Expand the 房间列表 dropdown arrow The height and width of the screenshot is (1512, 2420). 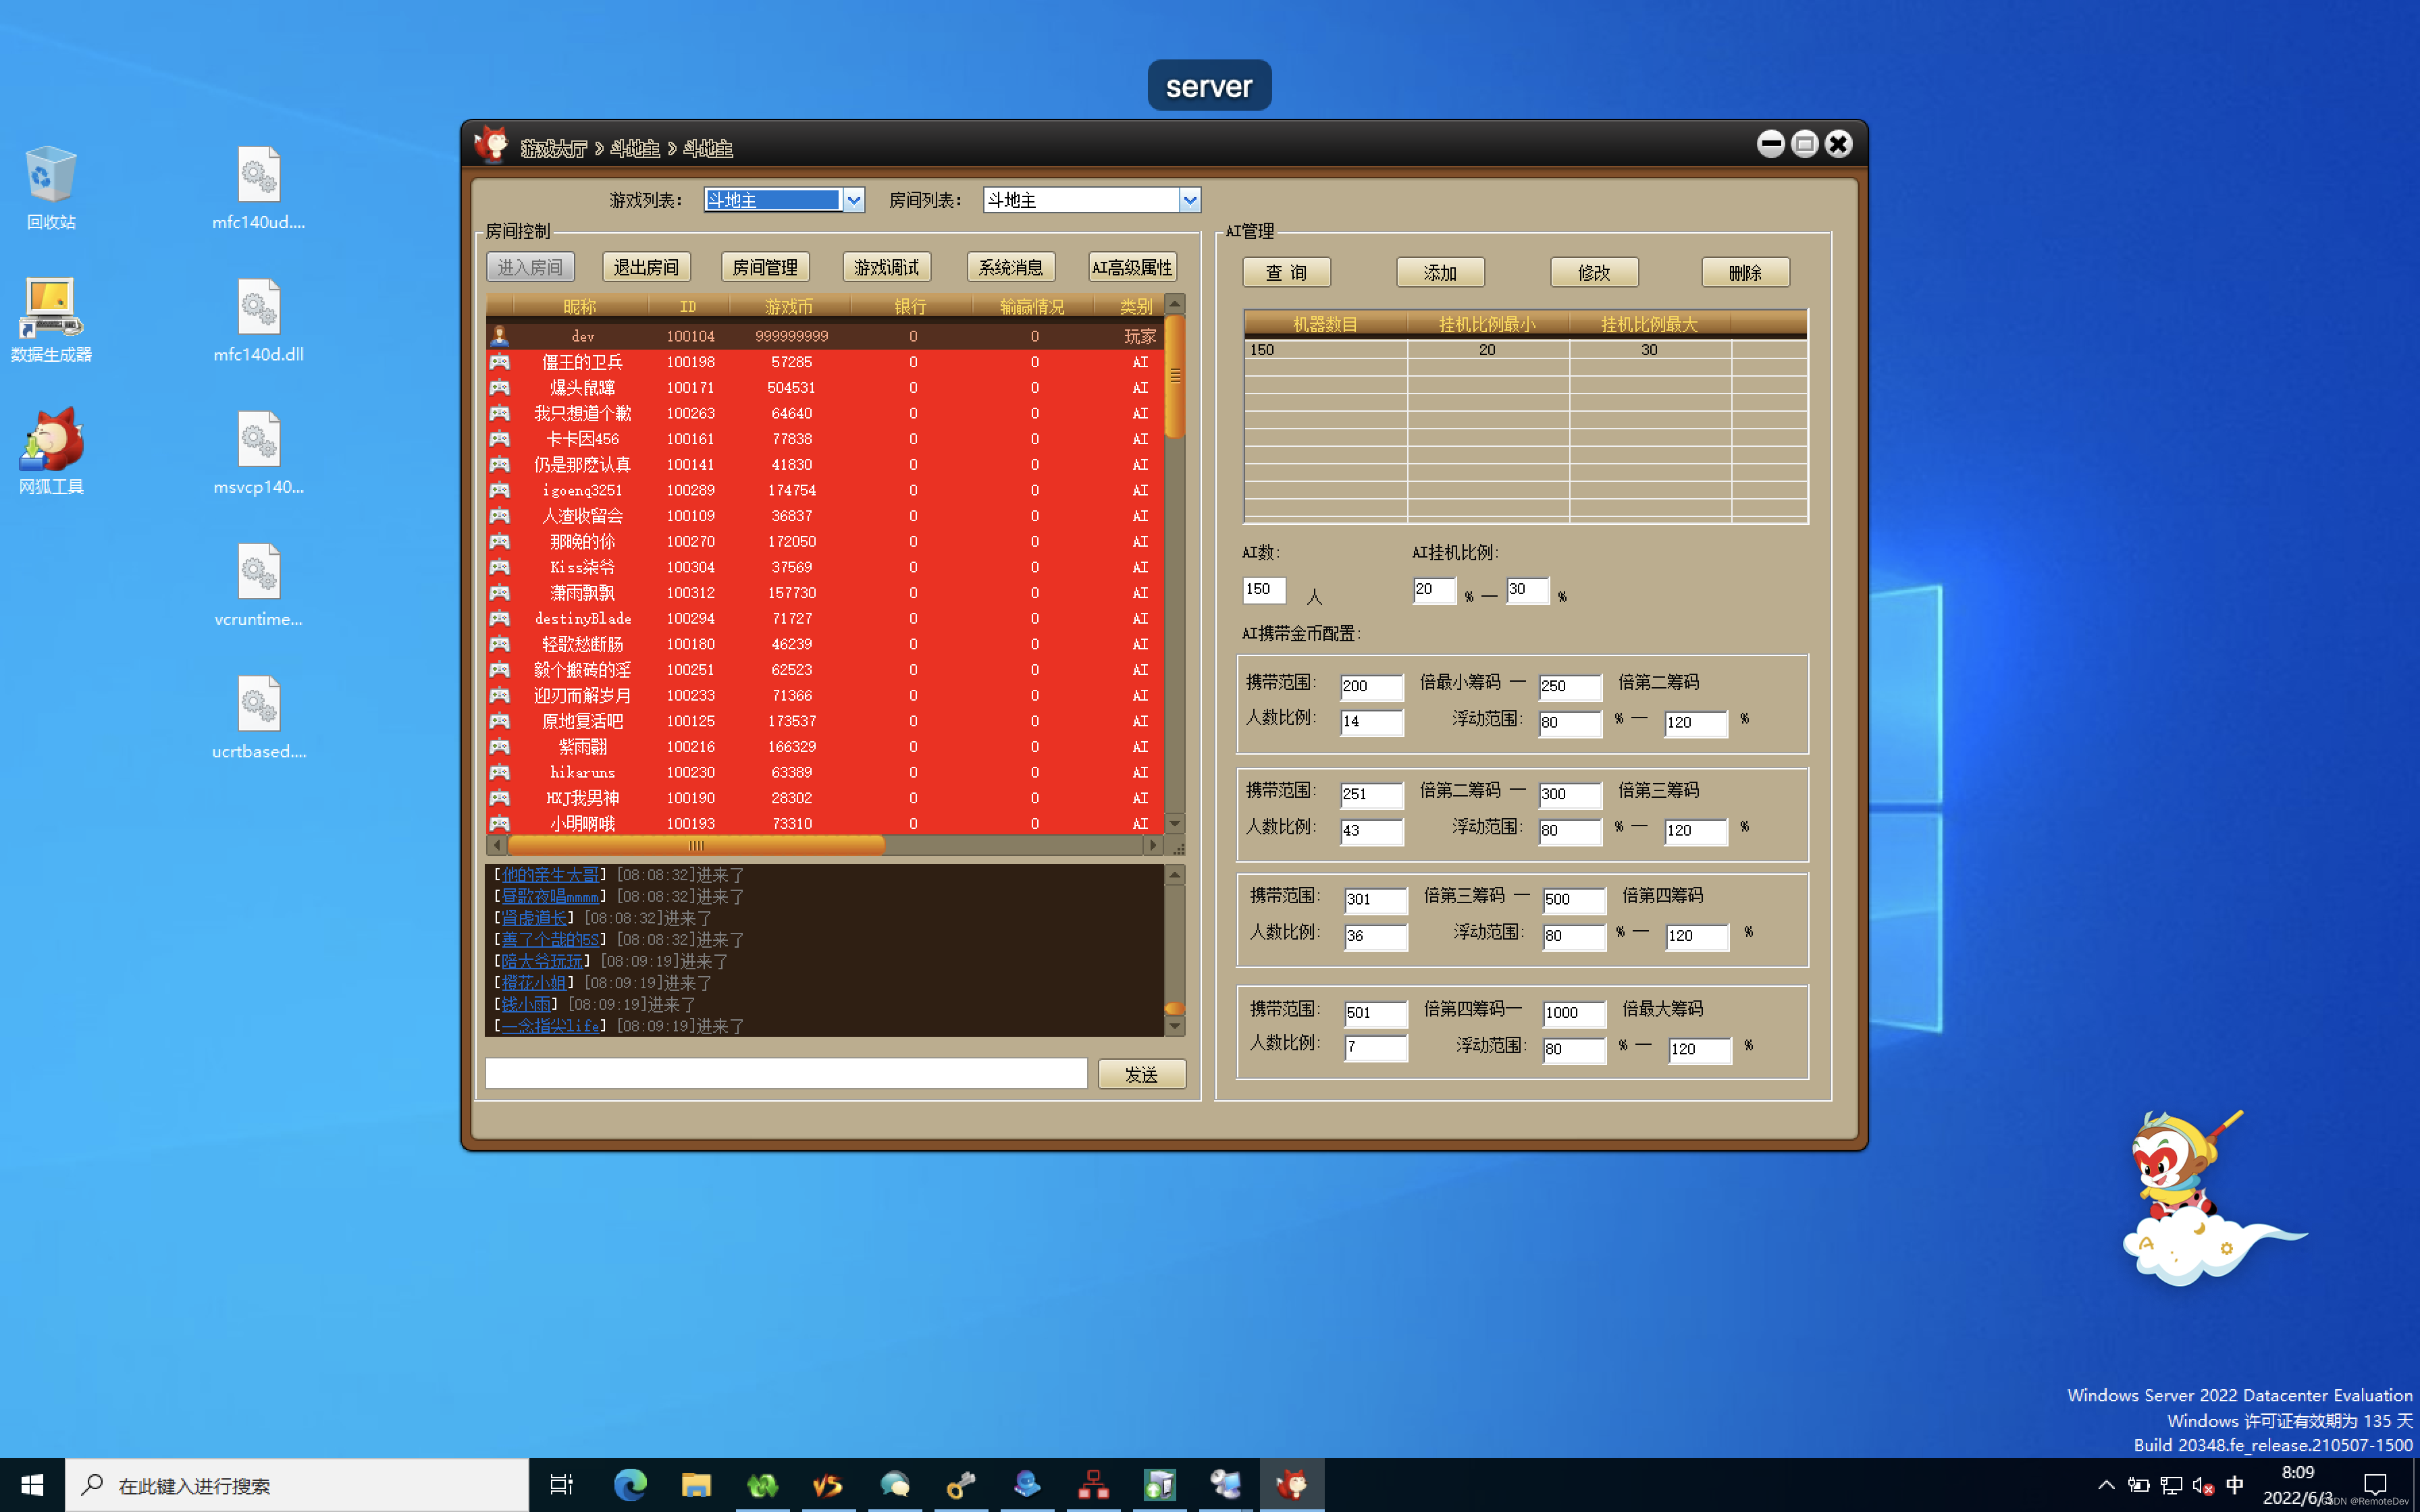pyautogui.click(x=1189, y=200)
